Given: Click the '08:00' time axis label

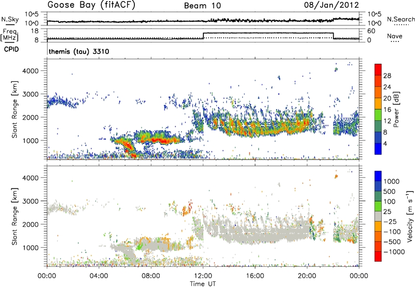Looking at the screenshot, I should click(x=151, y=276).
